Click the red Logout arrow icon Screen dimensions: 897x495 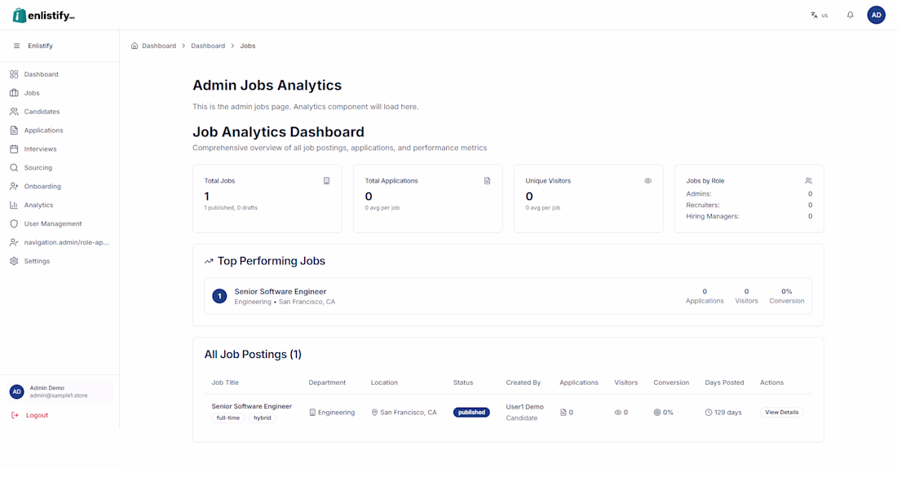[15, 415]
